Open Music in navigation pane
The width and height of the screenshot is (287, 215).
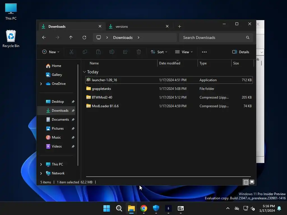point(56,137)
